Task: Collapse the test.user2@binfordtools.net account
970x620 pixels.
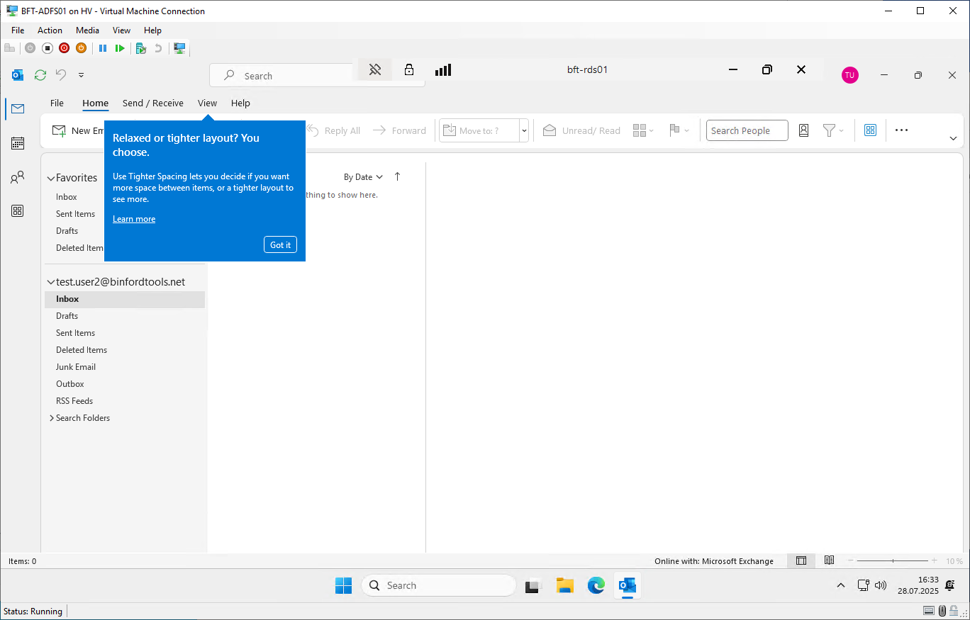Action: point(51,282)
